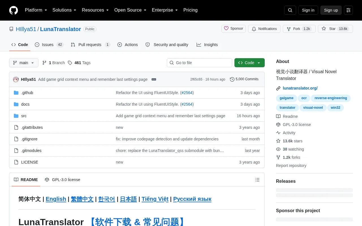The height and width of the screenshot is (226, 362).
Task: Expand commit message details ellipsis
Action: (154, 79)
